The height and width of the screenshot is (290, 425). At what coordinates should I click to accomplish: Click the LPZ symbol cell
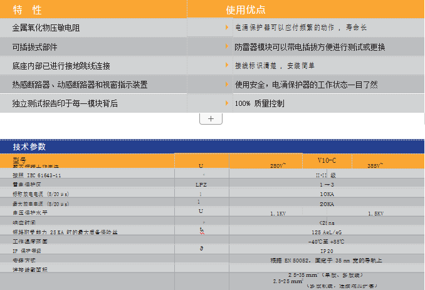tap(201, 185)
